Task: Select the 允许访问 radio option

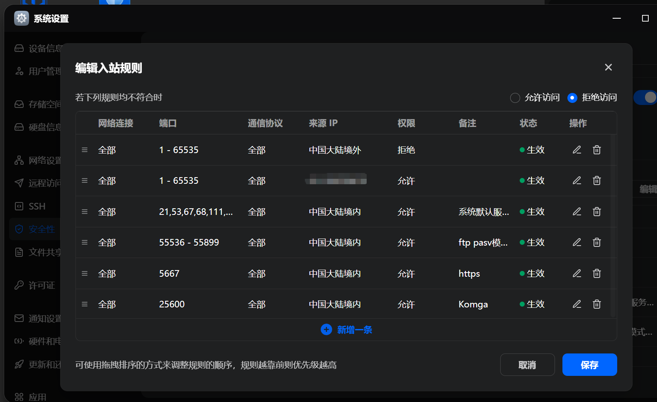Action: 515,98
